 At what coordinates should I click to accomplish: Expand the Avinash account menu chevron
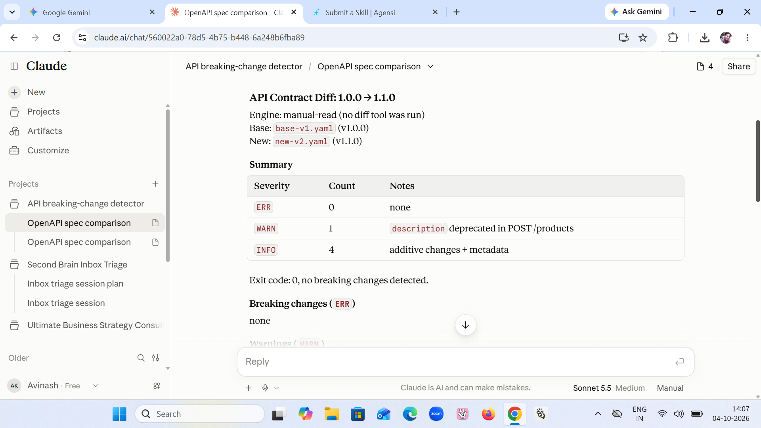(96, 386)
